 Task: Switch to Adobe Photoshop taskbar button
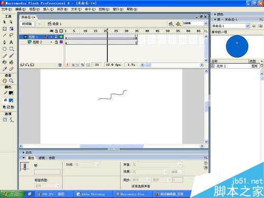pos(93,194)
